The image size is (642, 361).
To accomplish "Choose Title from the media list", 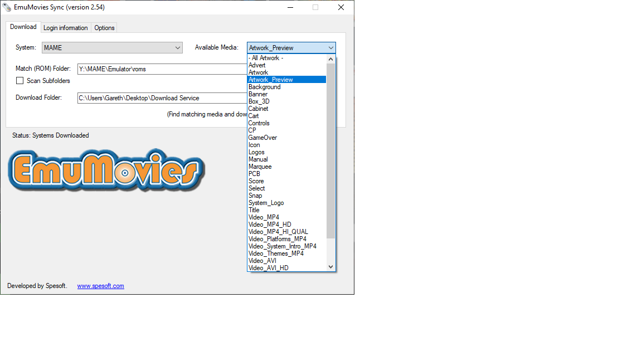I will [x=287, y=210].
